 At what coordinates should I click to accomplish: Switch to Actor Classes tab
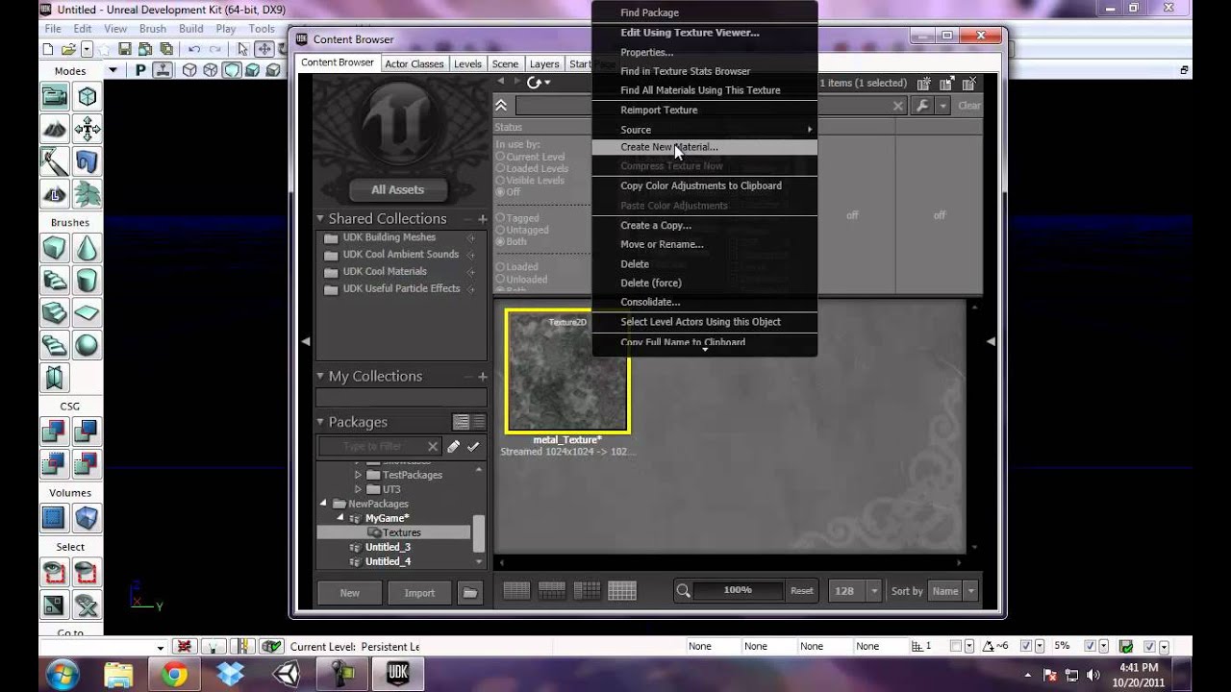click(x=414, y=63)
